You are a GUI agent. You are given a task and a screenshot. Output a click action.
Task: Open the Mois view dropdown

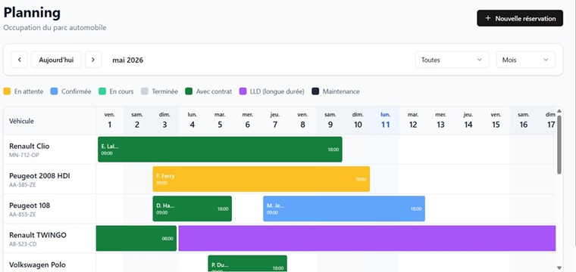526,60
